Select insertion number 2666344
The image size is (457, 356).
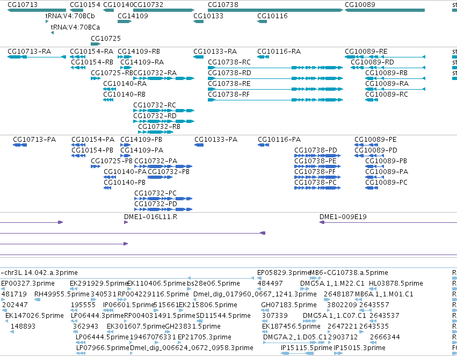click(385, 337)
